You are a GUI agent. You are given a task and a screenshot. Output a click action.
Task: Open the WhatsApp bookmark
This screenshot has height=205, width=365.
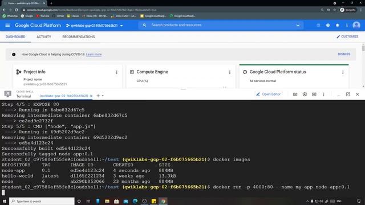(x=10, y=16)
